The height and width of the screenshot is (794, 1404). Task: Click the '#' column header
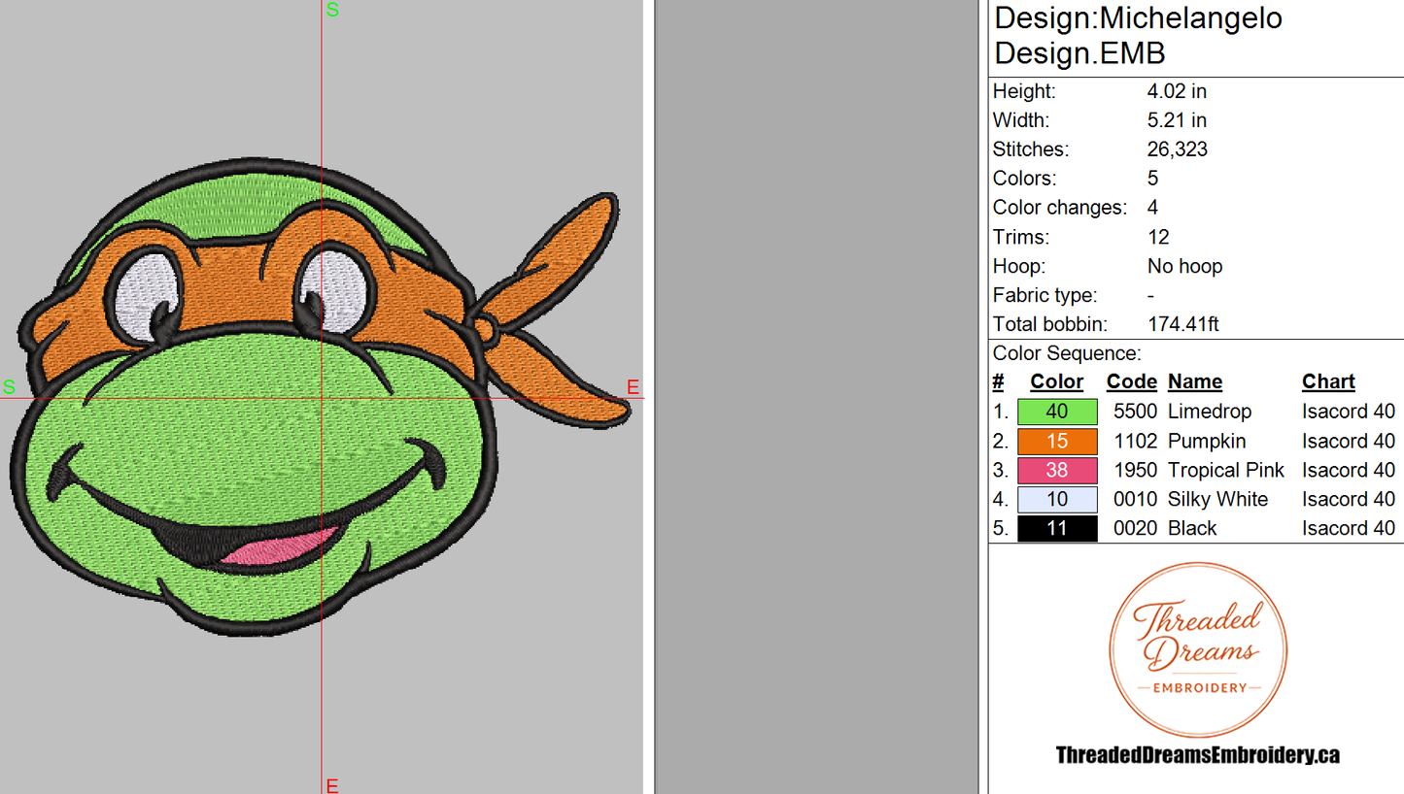pos(999,382)
